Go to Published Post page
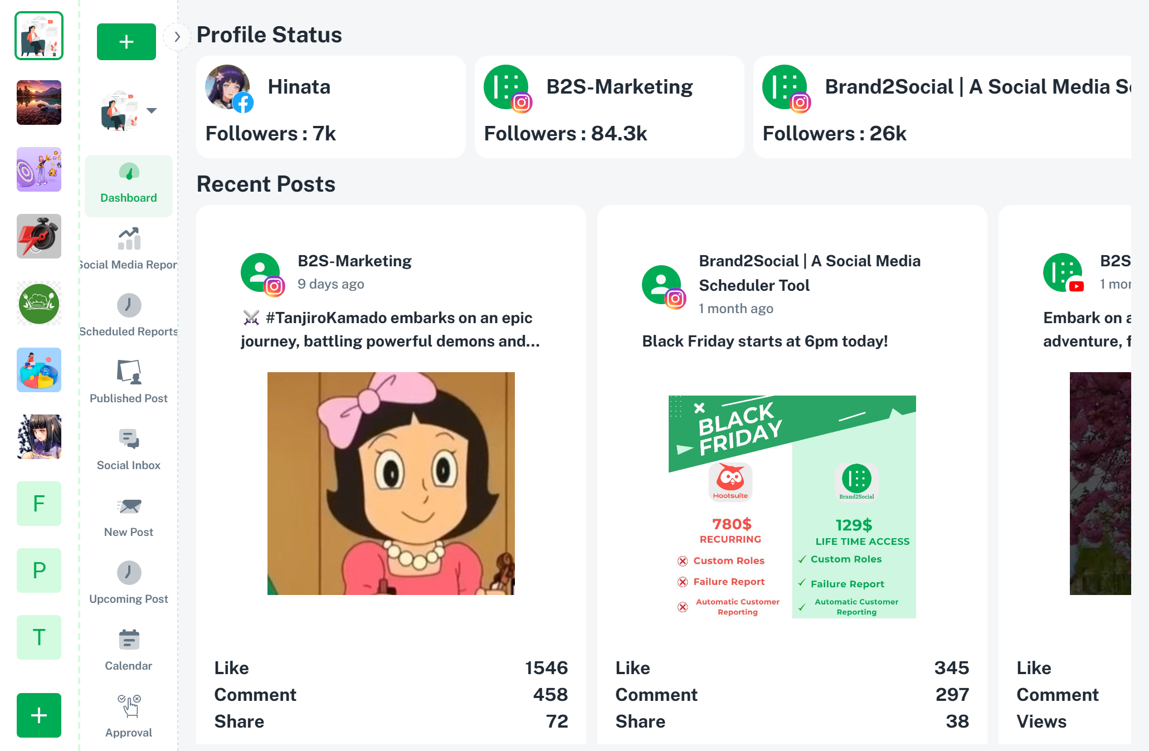Screen dimensions: 1149x751 click(x=129, y=382)
